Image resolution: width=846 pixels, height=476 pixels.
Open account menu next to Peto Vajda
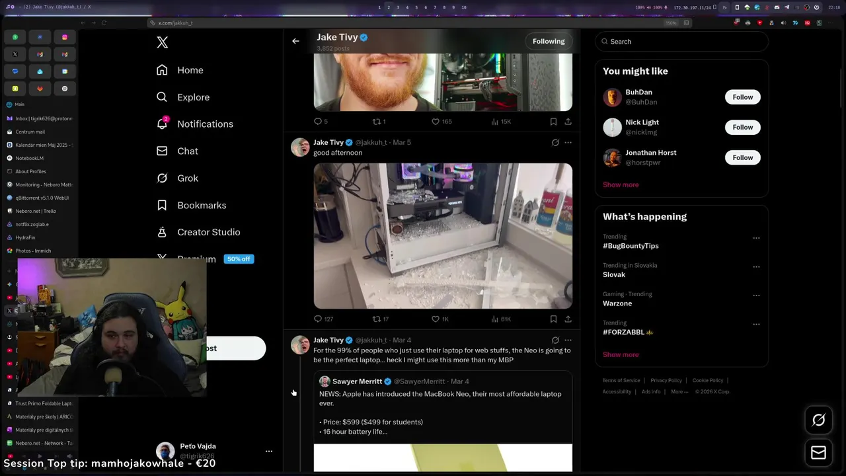pyautogui.click(x=269, y=451)
